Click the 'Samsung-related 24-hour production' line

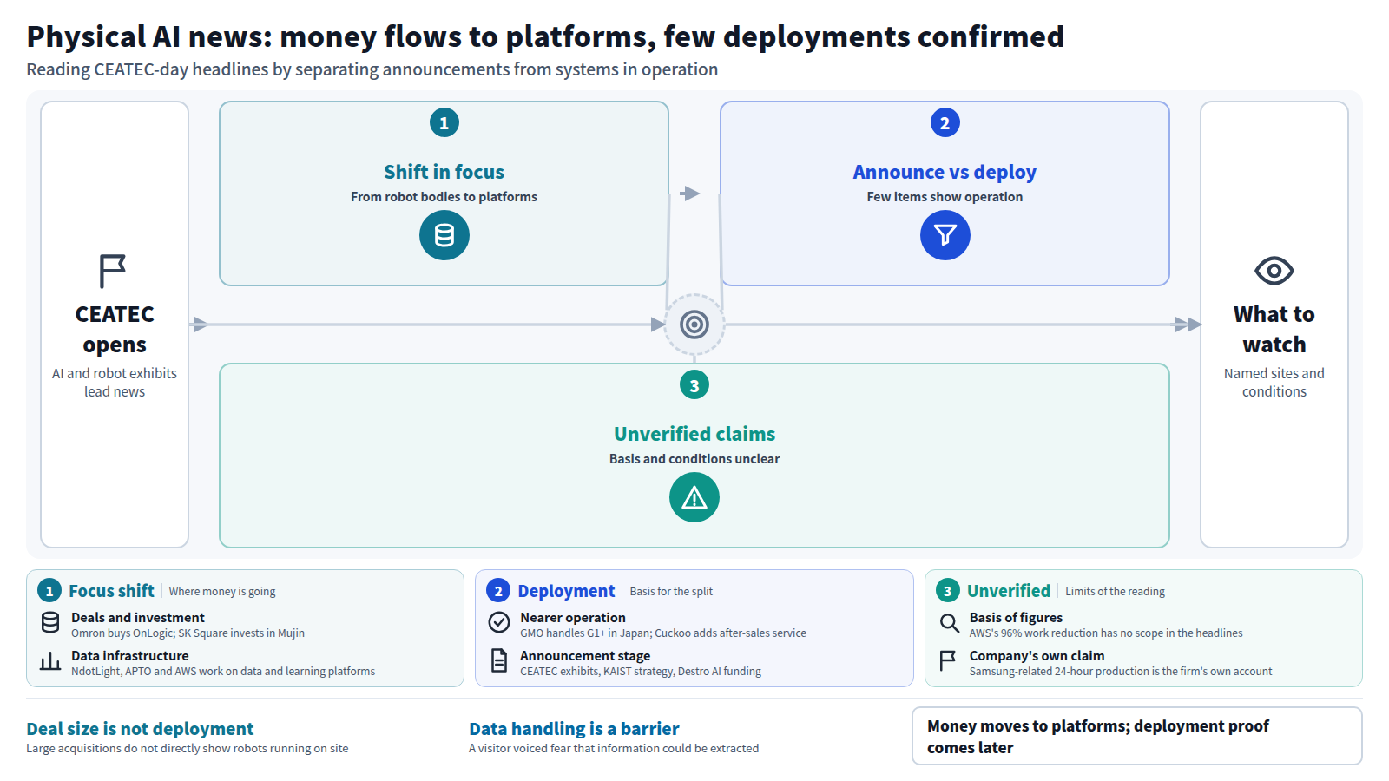[x=1121, y=672]
